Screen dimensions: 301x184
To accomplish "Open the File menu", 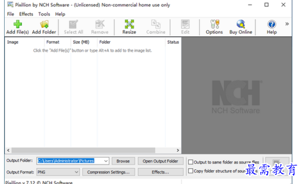I will click(11, 14).
